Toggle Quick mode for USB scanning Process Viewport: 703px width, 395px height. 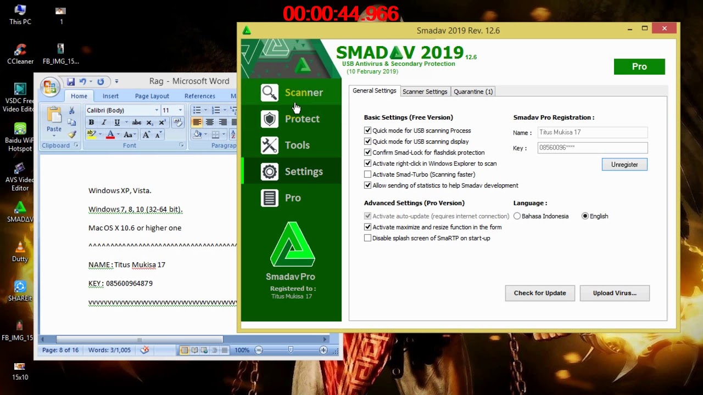[x=367, y=131]
